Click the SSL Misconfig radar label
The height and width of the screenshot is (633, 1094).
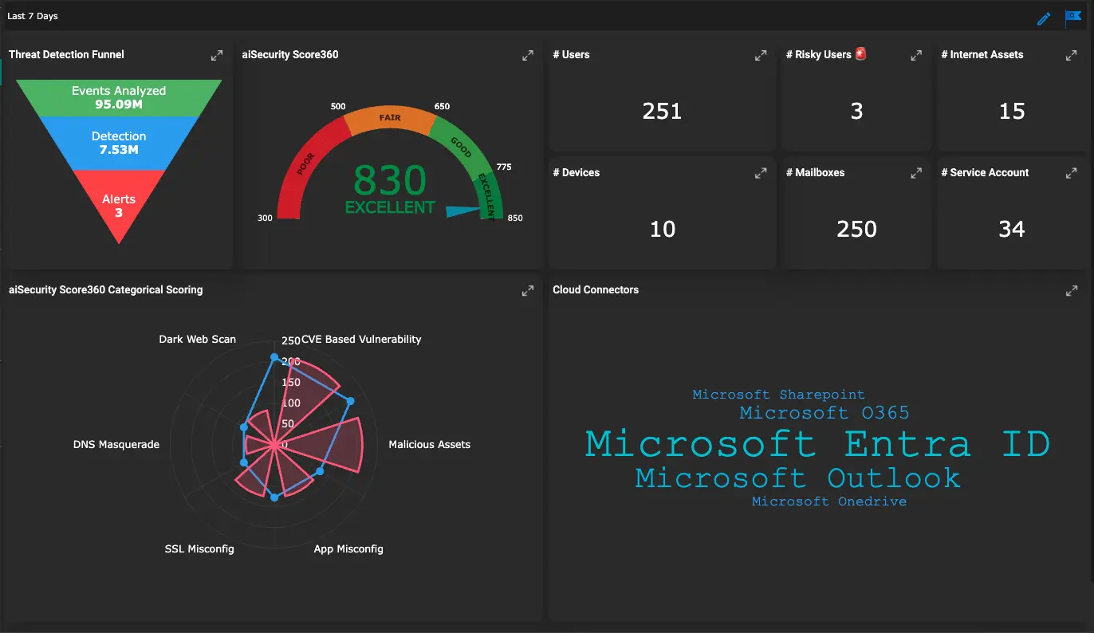coord(199,549)
